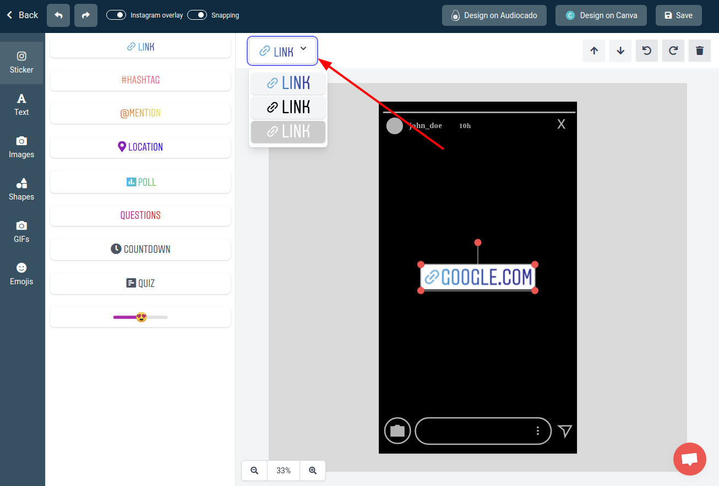Switch to the GIFs sidebar tab
The width and height of the screenshot is (719, 486).
tap(21, 231)
